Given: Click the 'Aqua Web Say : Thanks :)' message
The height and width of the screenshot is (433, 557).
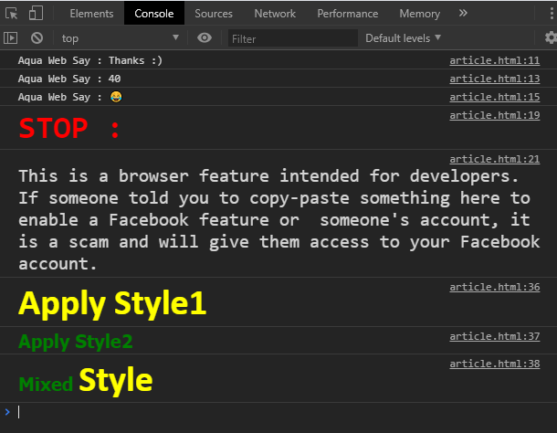Looking at the screenshot, I should [x=89, y=60].
